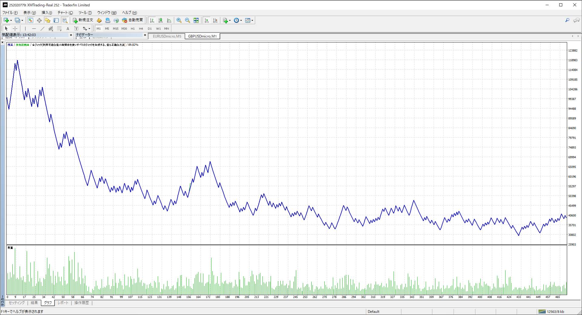Click the zoom out magnifier icon
Image resolution: width=582 pixels, height=315 pixels.
[188, 20]
